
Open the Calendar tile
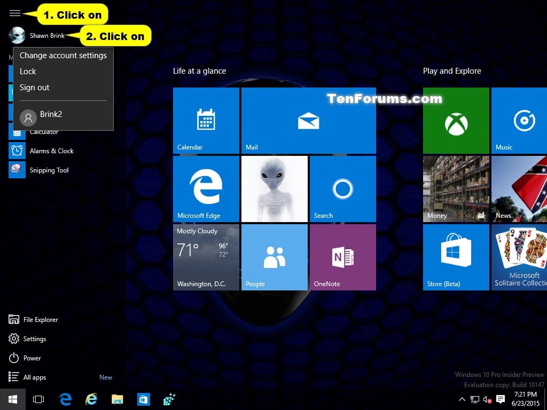click(x=206, y=121)
